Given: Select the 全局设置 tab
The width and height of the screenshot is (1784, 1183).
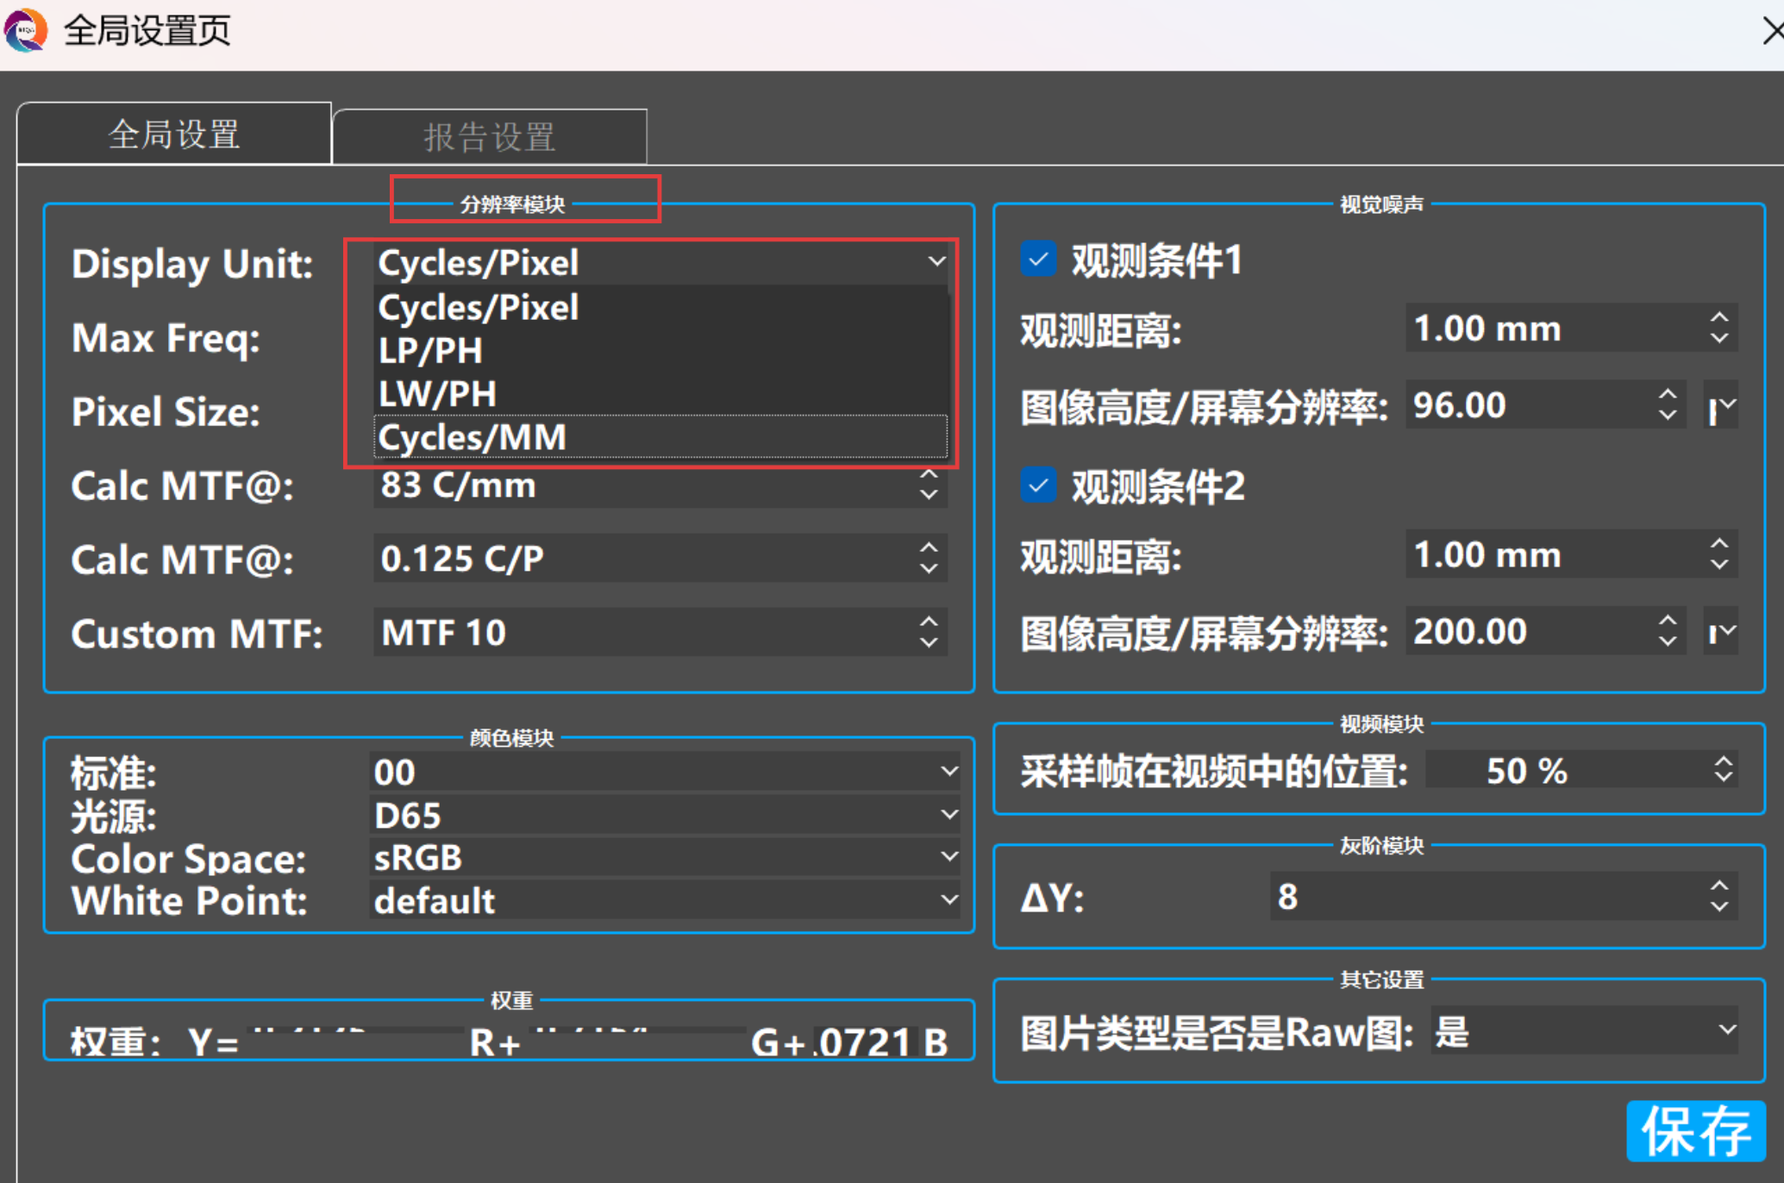Looking at the screenshot, I should click(174, 135).
